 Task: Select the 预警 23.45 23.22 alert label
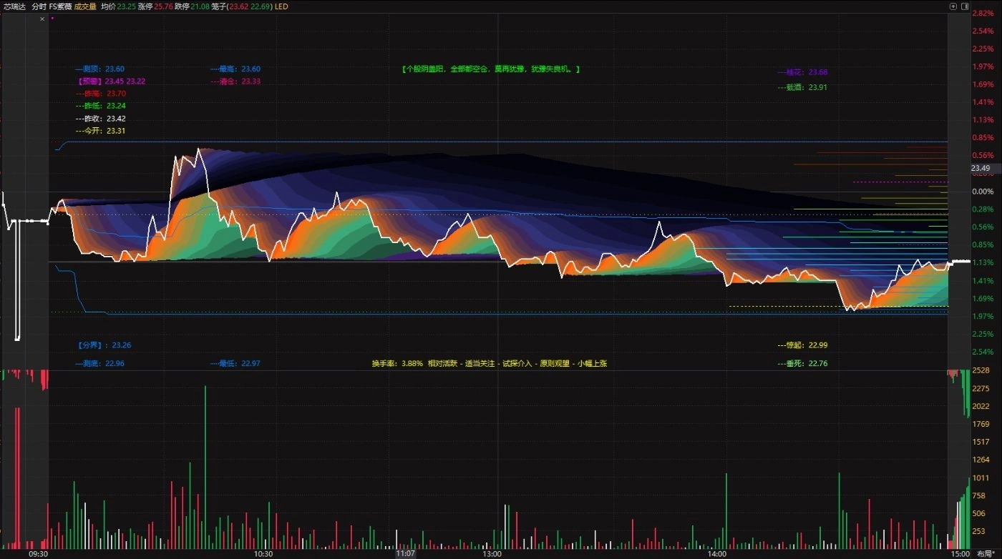coord(111,81)
